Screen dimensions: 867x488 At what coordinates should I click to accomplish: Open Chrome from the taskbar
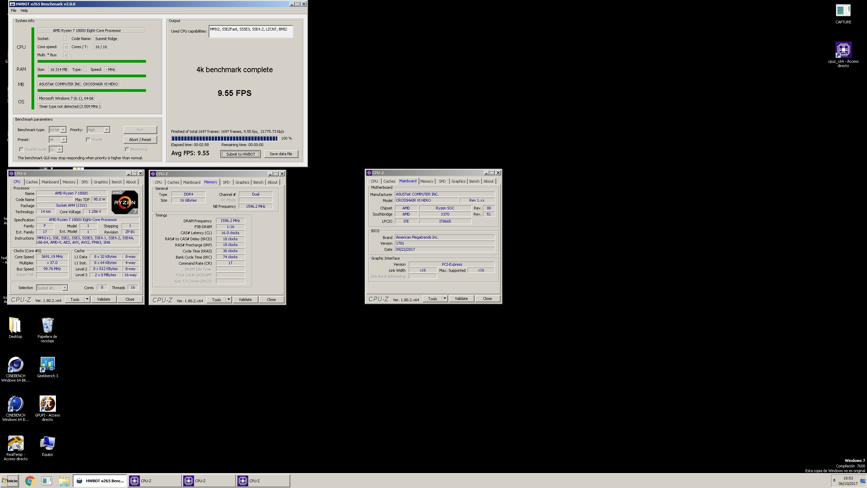(x=30, y=481)
